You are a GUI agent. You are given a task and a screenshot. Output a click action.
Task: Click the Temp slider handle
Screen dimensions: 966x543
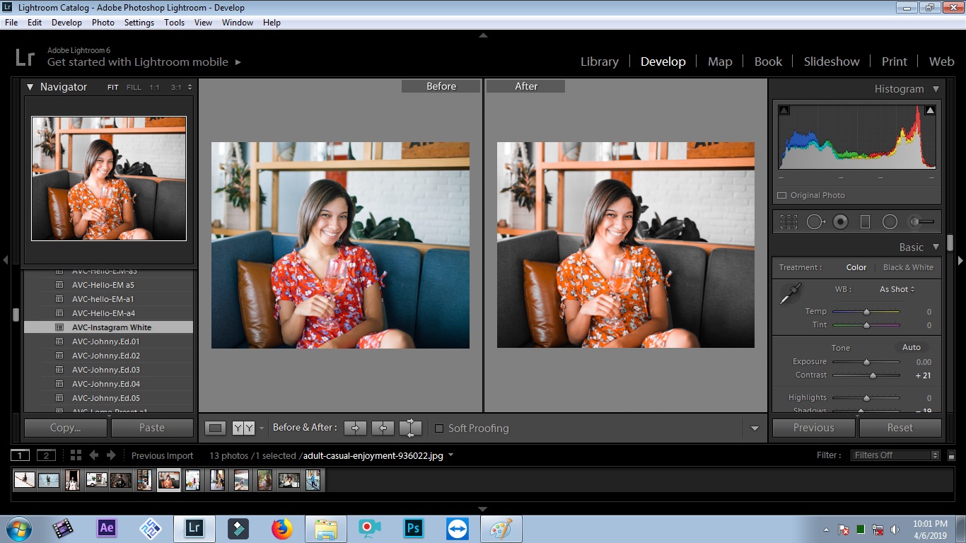click(x=866, y=311)
